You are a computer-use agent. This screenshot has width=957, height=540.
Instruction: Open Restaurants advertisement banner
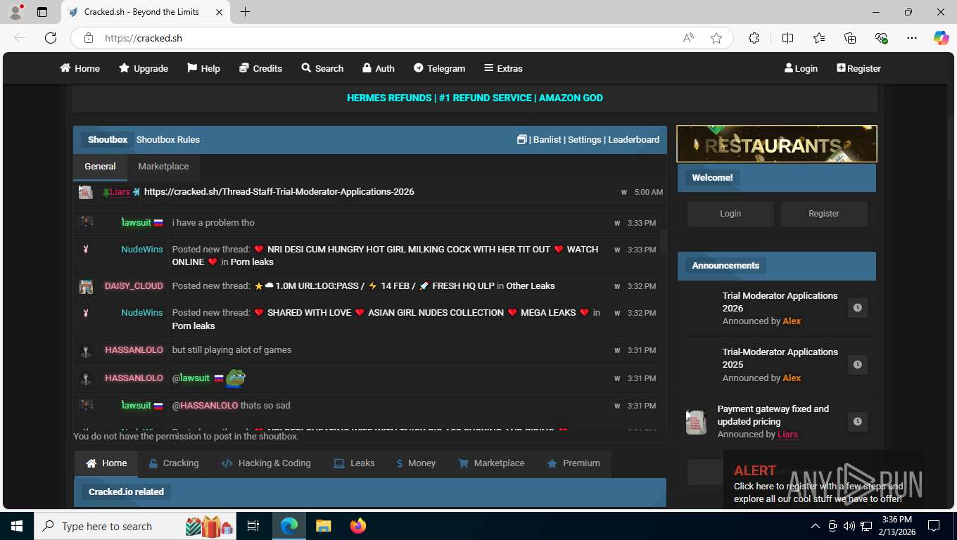[x=777, y=143]
